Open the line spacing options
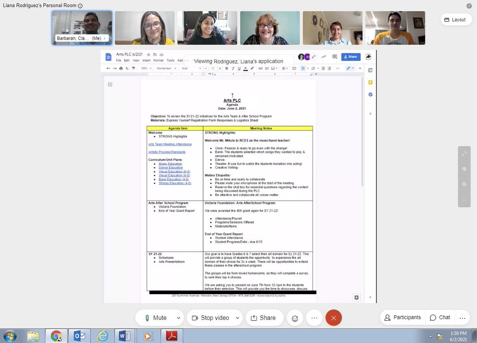This screenshot has width=477, height=343. (x=295, y=68)
